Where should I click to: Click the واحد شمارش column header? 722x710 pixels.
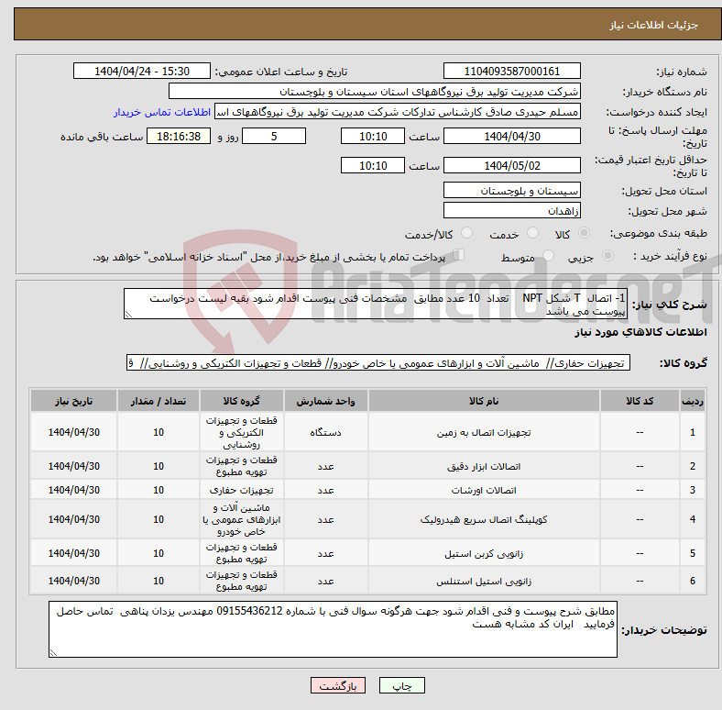coord(325,401)
